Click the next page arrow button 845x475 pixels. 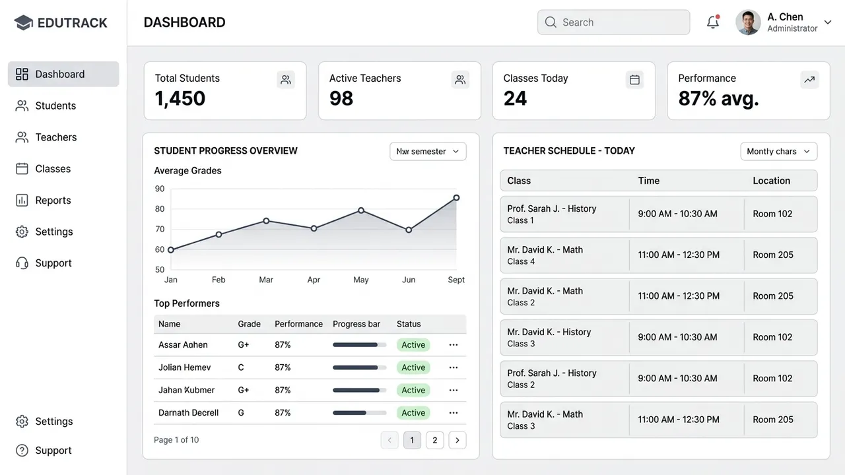click(457, 440)
